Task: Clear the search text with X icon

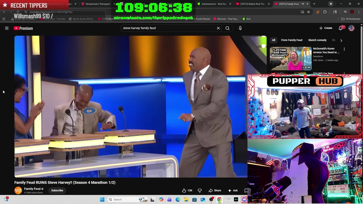Action: coord(218,28)
